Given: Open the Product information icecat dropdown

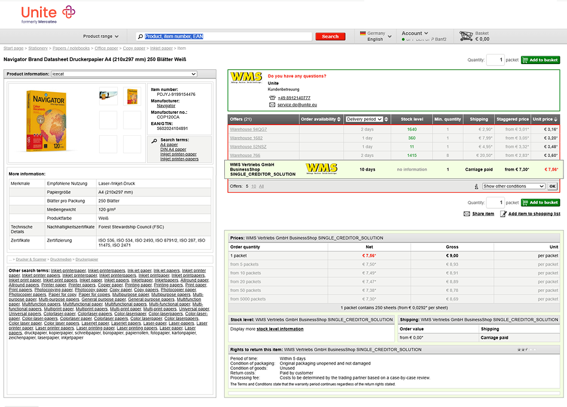Looking at the screenshot, I should [x=124, y=74].
